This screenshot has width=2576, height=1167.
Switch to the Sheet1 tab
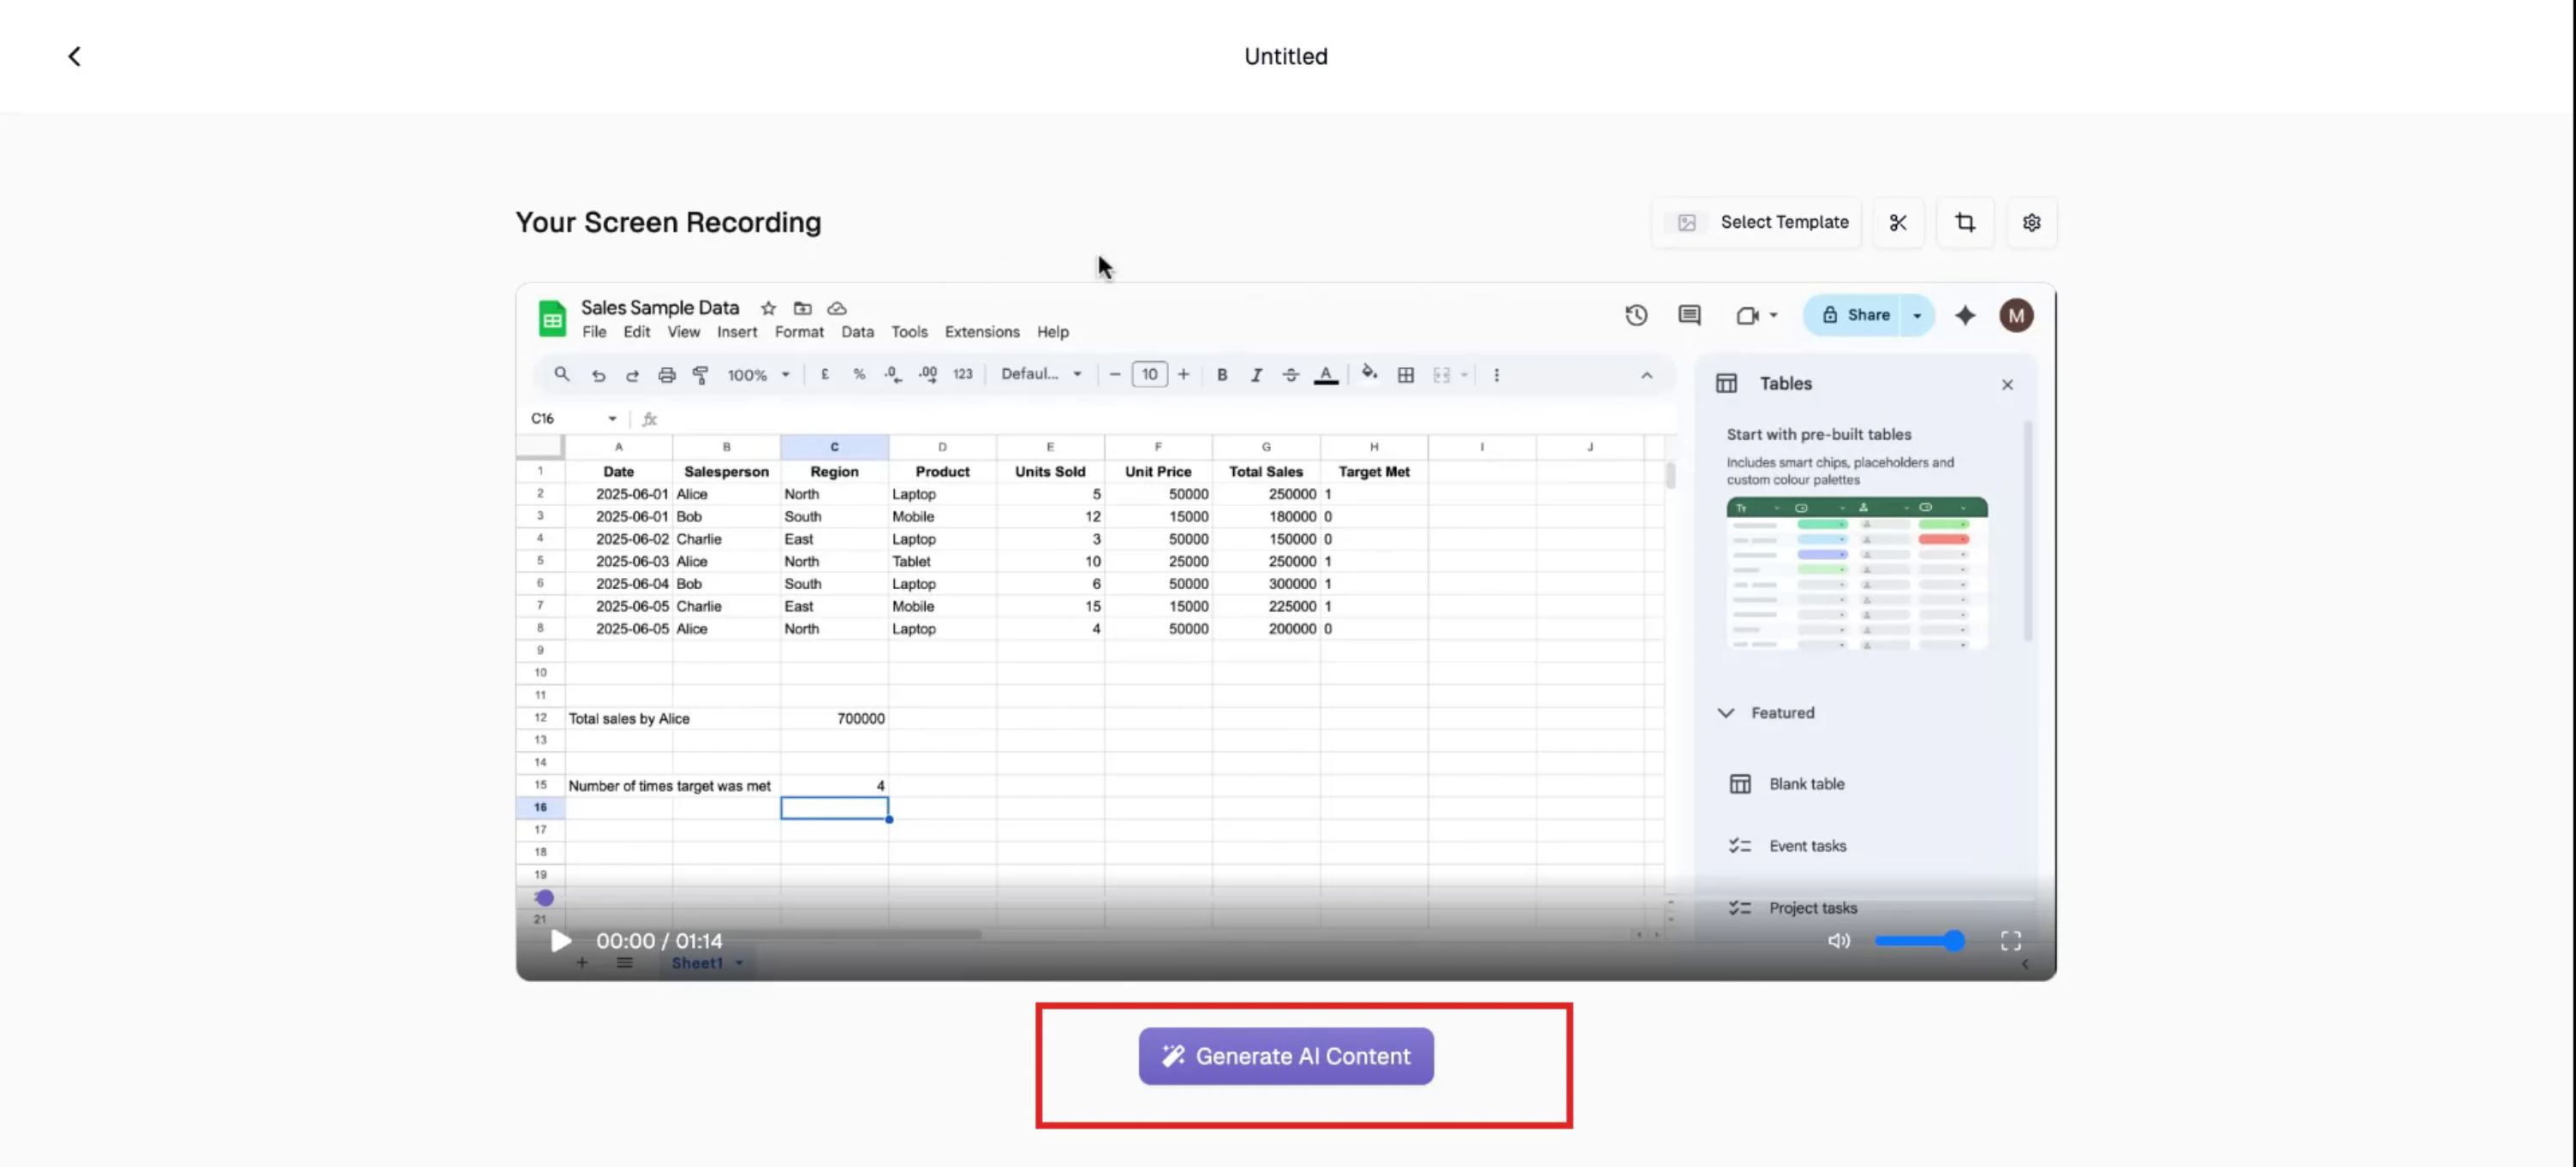click(x=699, y=962)
